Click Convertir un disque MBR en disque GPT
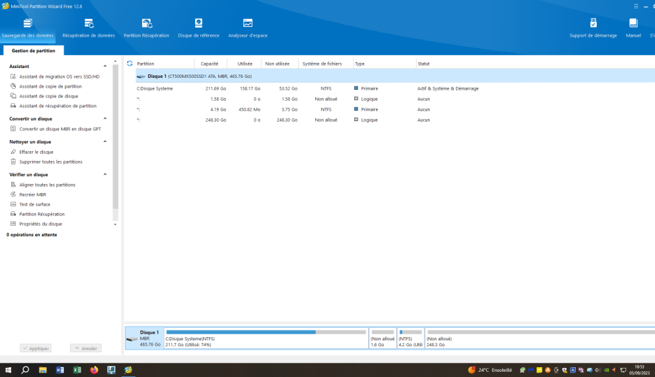This screenshot has height=377, width=655. click(60, 129)
